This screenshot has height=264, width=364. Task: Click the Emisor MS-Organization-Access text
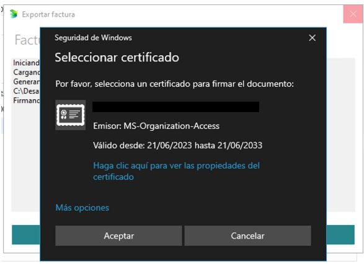pos(156,126)
